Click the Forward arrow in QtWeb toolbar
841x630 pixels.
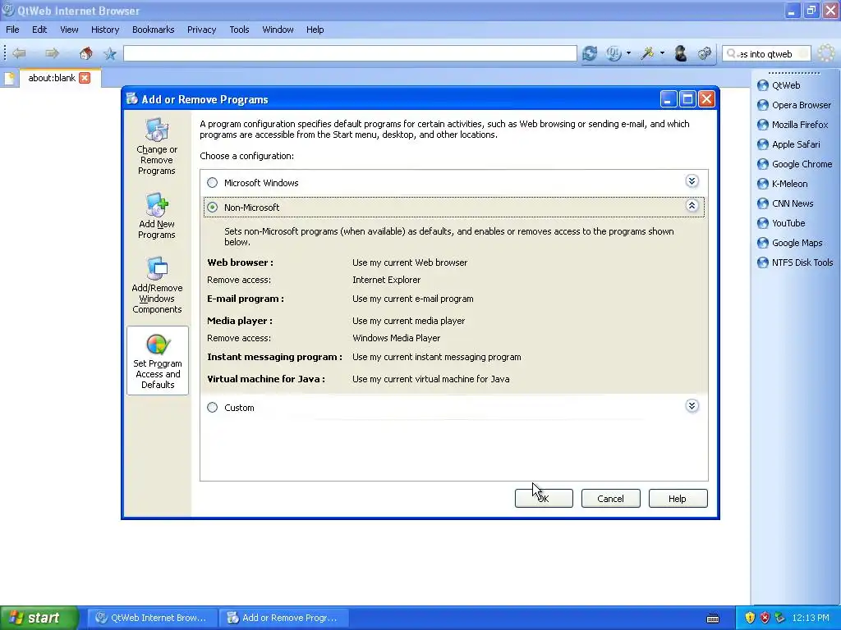[52, 53]
